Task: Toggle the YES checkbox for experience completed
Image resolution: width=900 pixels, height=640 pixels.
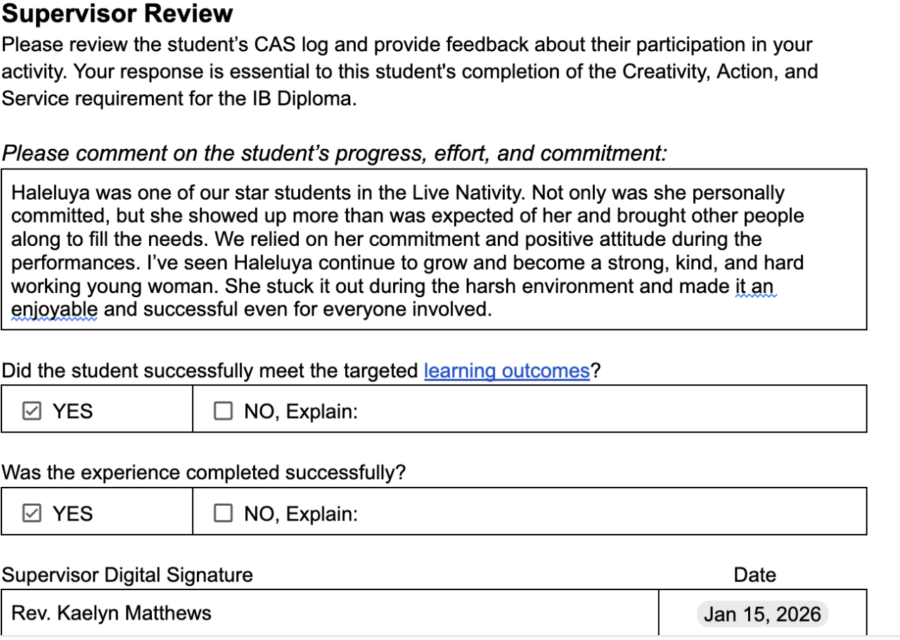Action: click(x=32, y=514)
